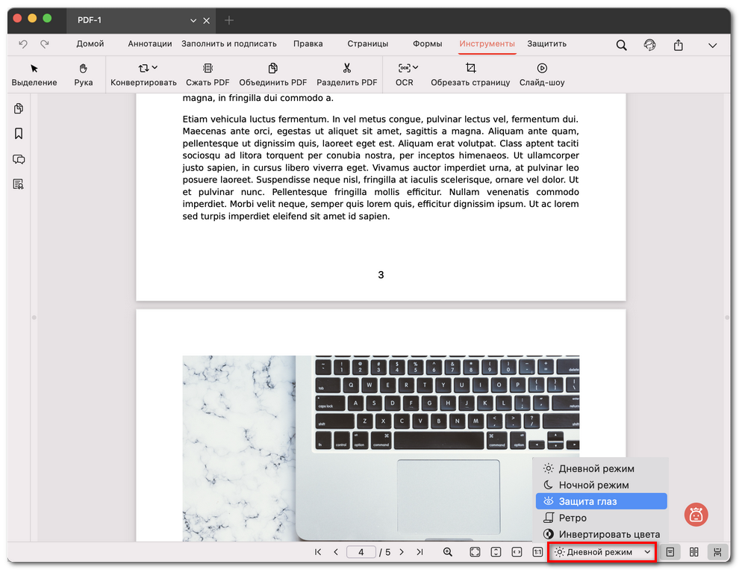The height and width of the screenshot is (570, 739).
Task: Open the Дневной режим mode dropdown
Action: point(602,552)
